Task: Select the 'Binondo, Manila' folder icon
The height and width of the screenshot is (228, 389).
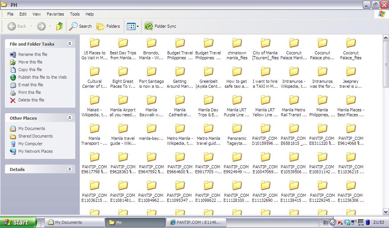Action: (151, 43)
